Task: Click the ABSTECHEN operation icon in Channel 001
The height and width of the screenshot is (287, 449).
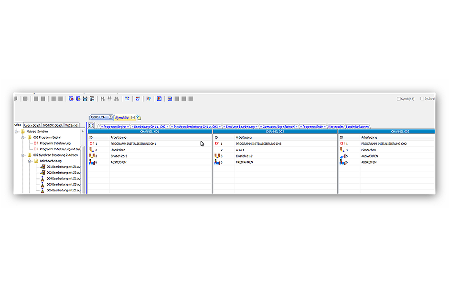Action: click(91, 162)
